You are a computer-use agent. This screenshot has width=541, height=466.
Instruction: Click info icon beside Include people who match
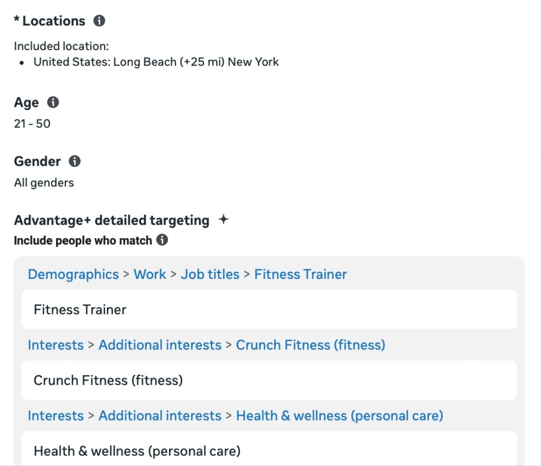163,240
